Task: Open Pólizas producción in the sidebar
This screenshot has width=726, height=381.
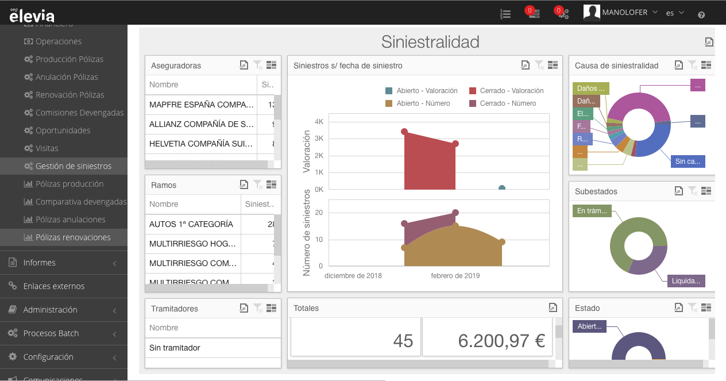Action: click(64, 184)
